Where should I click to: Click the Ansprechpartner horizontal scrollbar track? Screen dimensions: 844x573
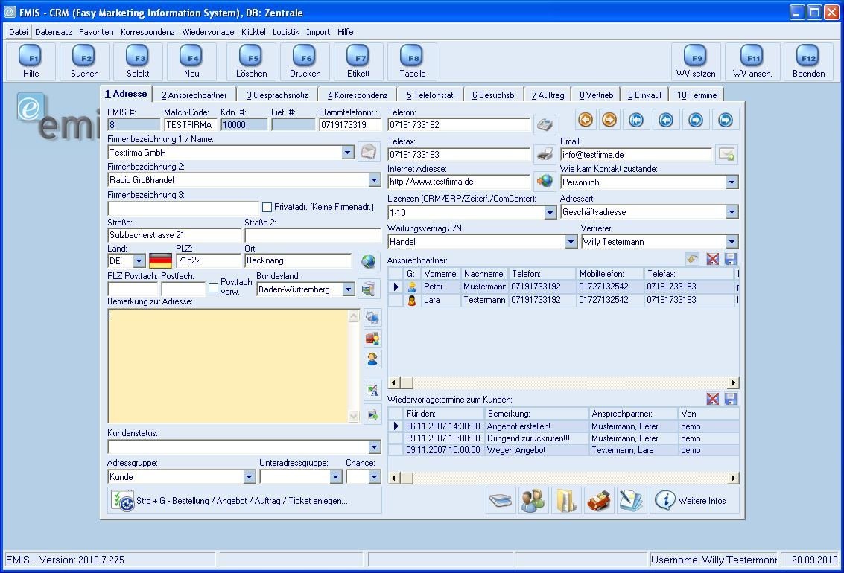566,382
